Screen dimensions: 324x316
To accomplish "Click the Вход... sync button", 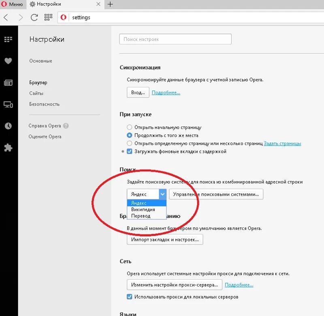I will point(138,93).
